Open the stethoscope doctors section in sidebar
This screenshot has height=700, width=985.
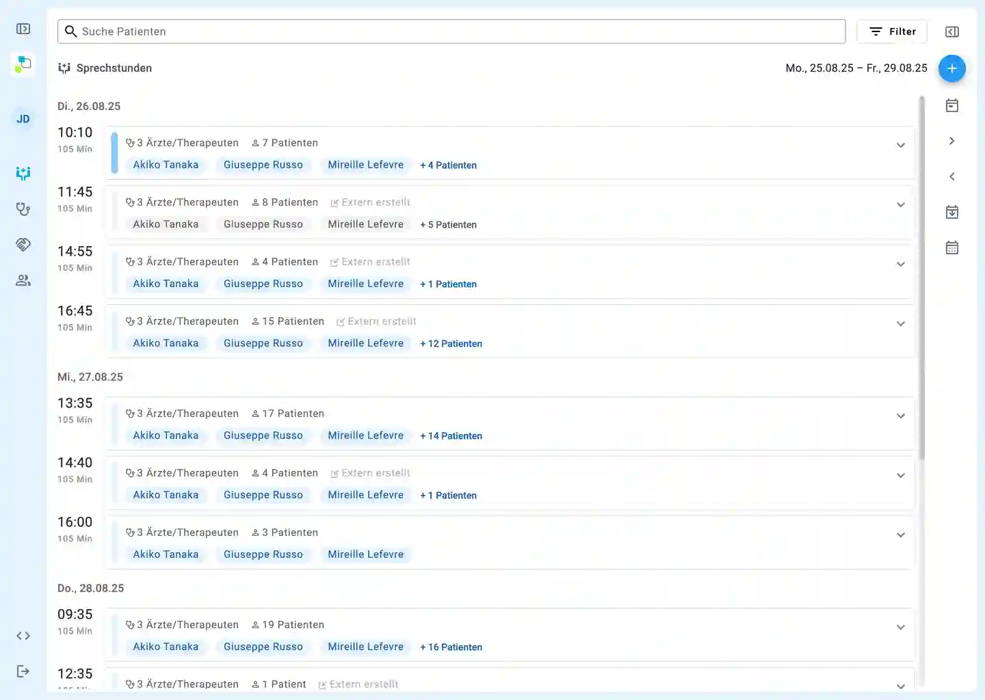(x=23, y=209)
